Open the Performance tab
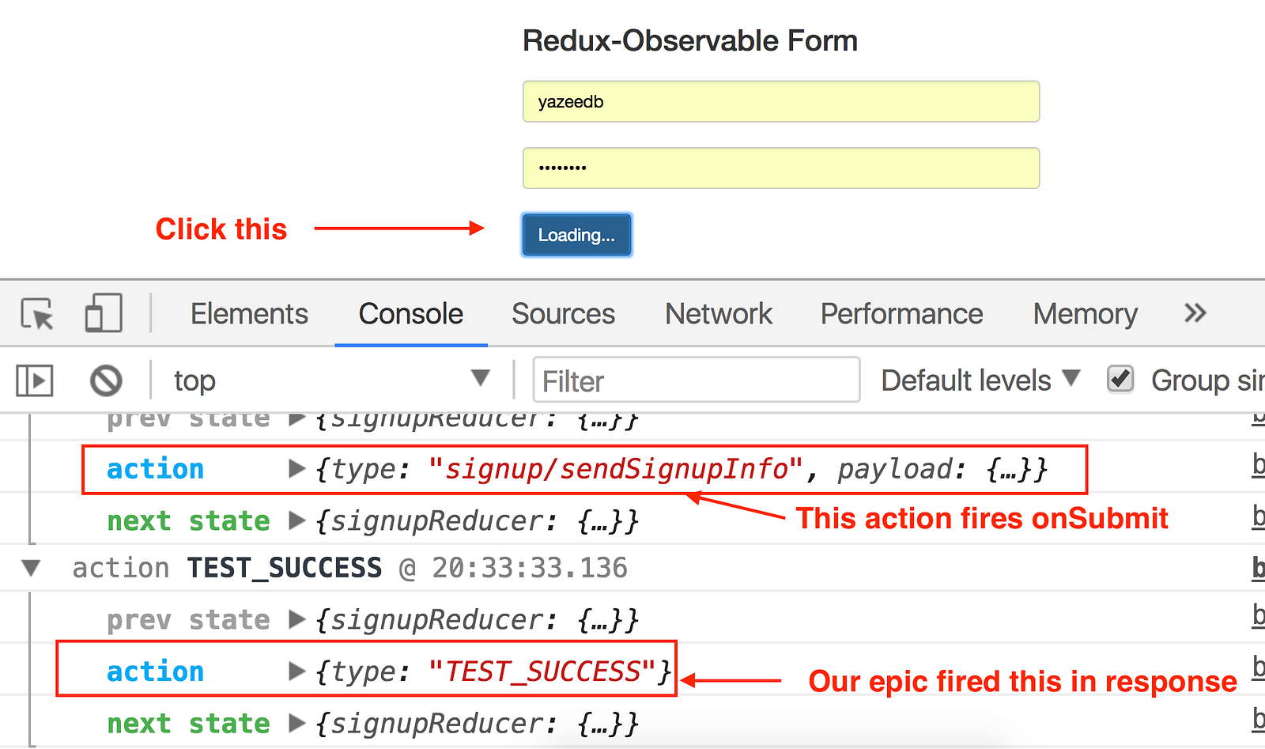This screenshot has width=1265, height=749. [901, 314]
